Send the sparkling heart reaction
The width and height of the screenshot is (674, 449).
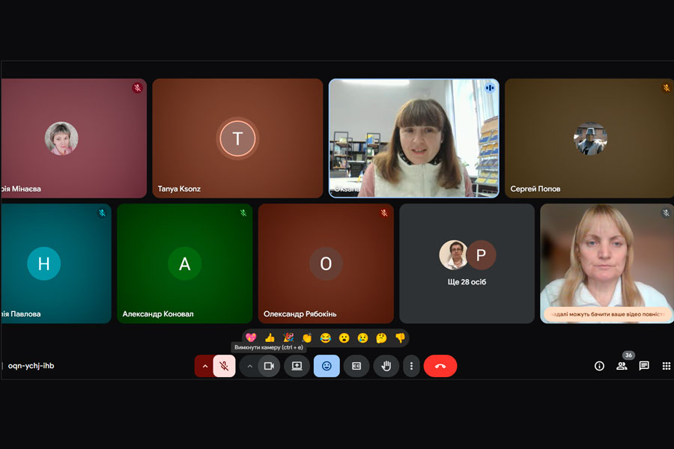point(251,337)
